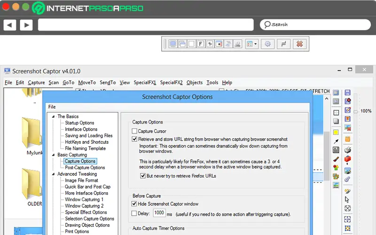Collapse the Advanced Tweaking tree section
The image size is (376, 235).
[x=53, y=174]
